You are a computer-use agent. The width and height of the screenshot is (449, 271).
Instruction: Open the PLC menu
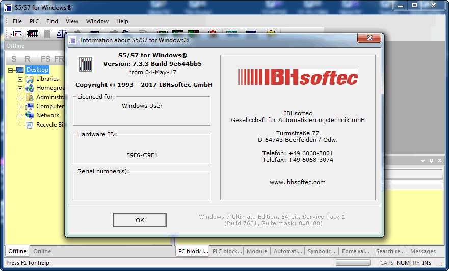tap(34, 21)
